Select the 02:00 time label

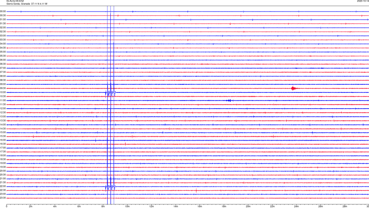3,28
